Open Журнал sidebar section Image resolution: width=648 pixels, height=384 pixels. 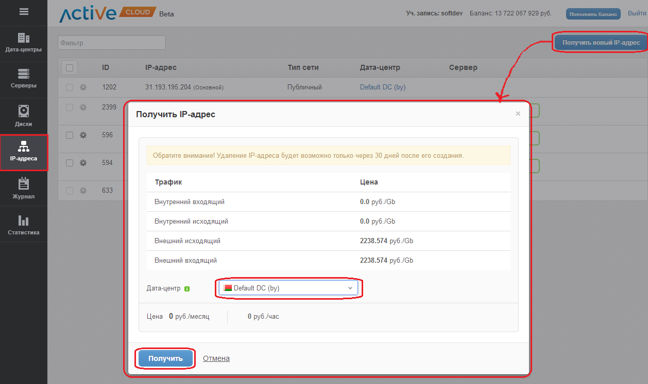click(24, 189)
